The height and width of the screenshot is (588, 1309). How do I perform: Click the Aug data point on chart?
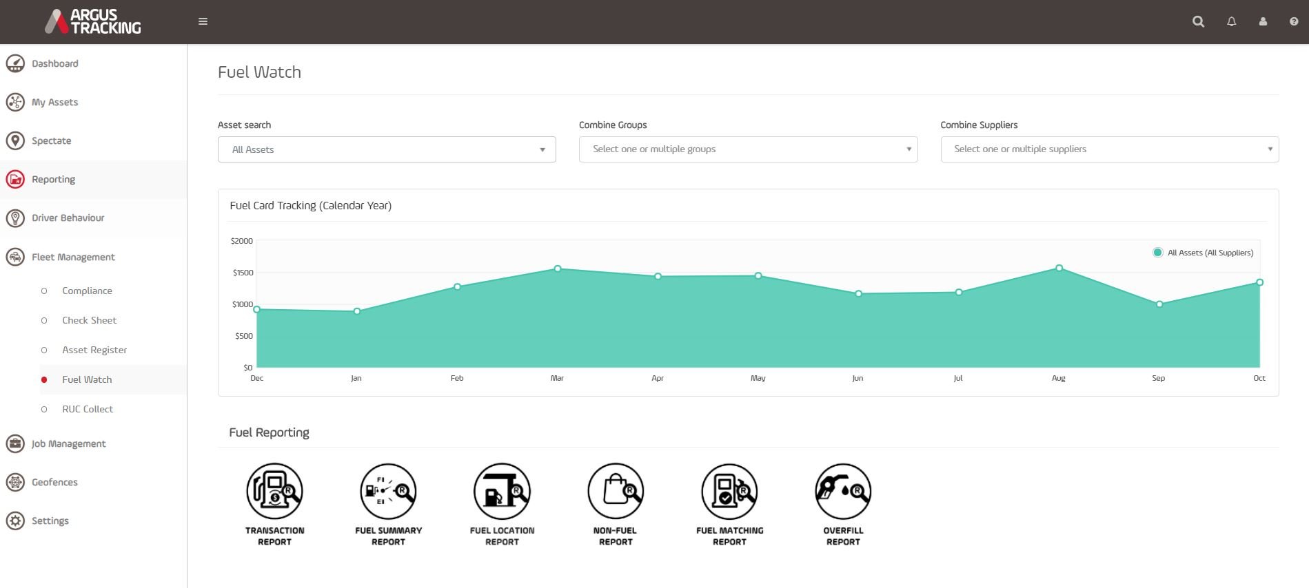(x=1059, y=268)
